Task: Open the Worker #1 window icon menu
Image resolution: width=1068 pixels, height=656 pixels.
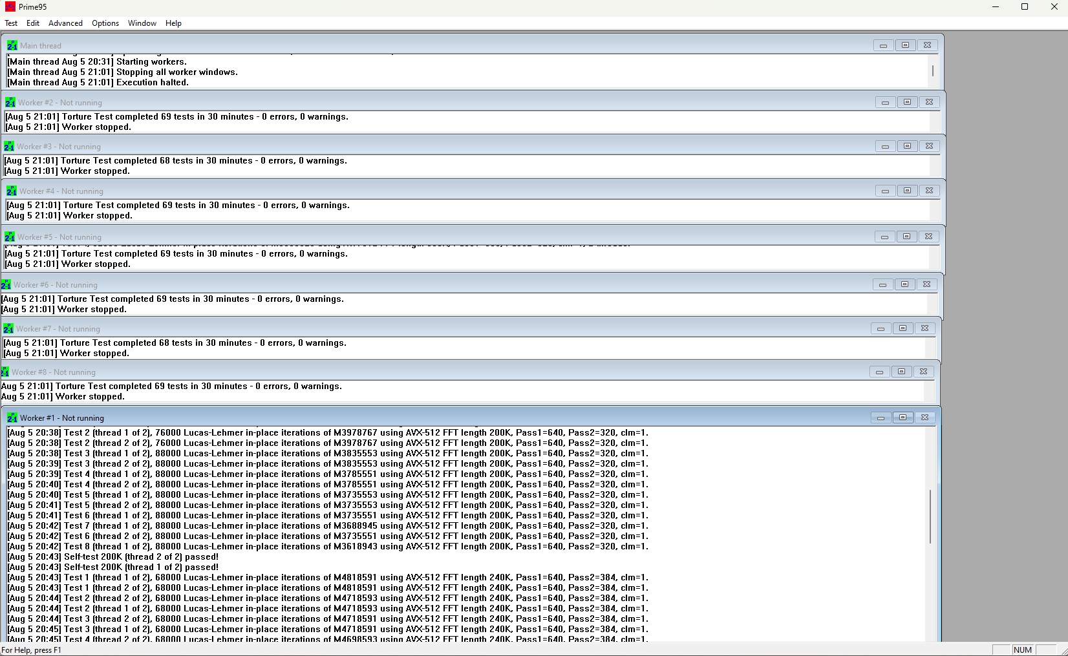Action: pyautogui.click(x=12, y=418)
